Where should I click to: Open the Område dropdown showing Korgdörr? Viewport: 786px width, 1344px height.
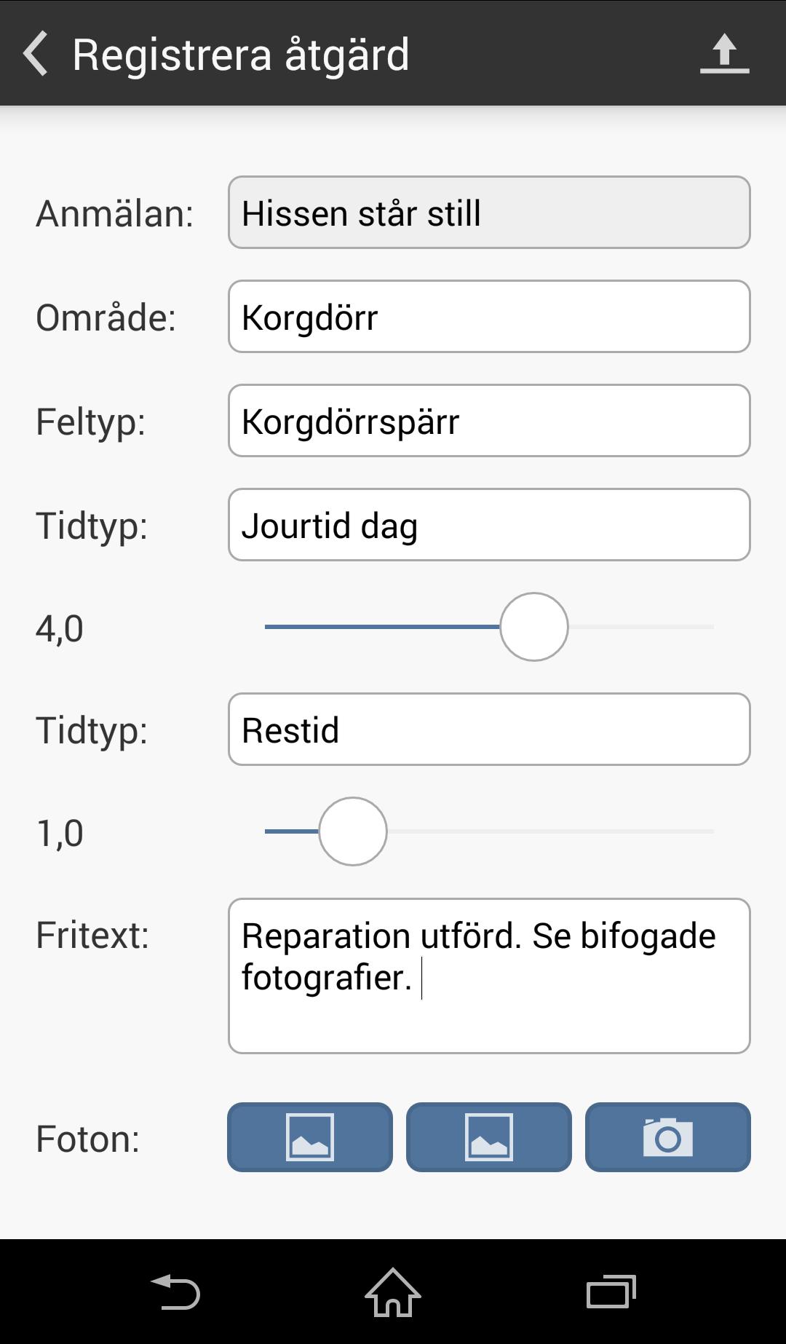click(x=489, y=317)
